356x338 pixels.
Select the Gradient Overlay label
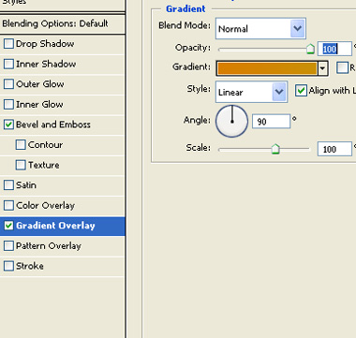[55, 226]
